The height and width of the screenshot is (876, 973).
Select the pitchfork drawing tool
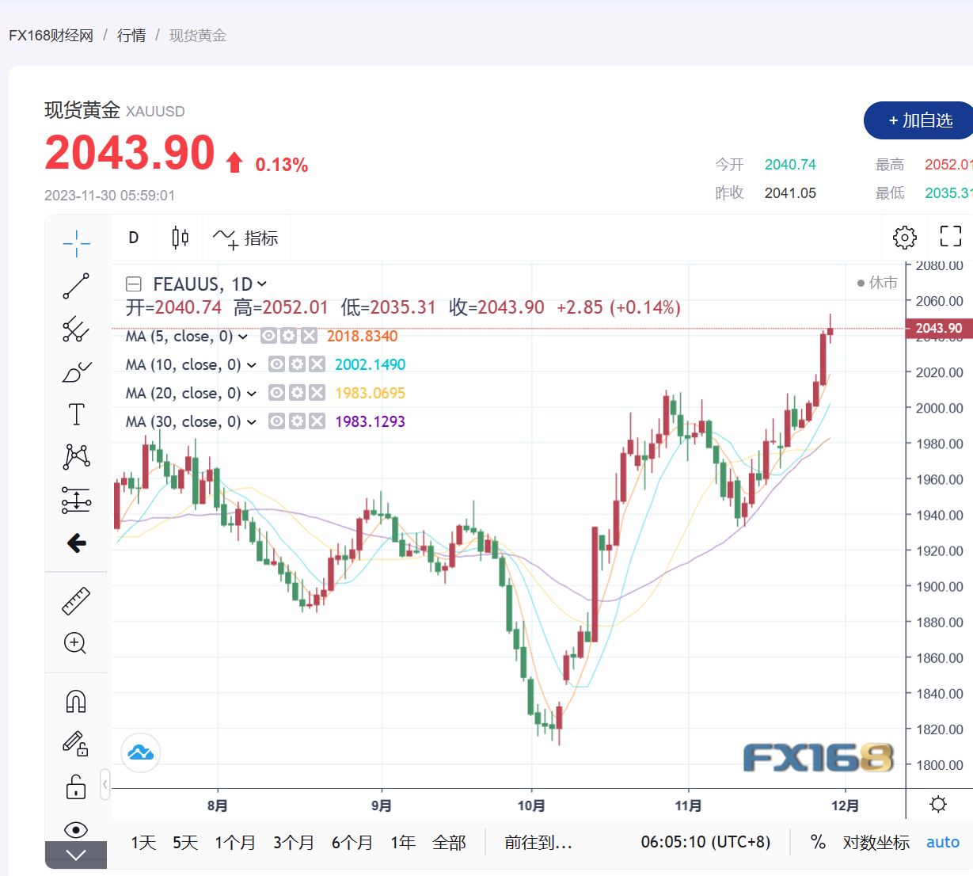(x=76, y=329)
